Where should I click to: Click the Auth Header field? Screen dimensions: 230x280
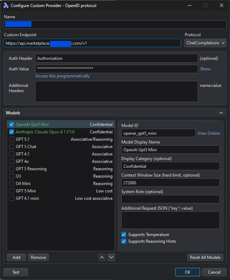(x=117, y=58)
